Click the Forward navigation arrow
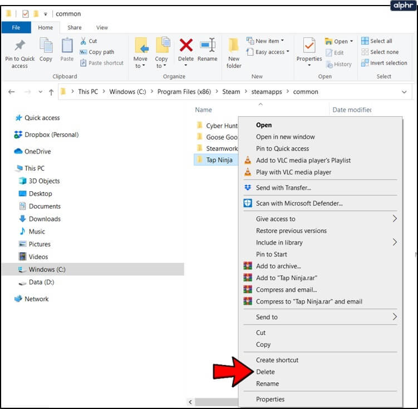 tap(27, 92)
